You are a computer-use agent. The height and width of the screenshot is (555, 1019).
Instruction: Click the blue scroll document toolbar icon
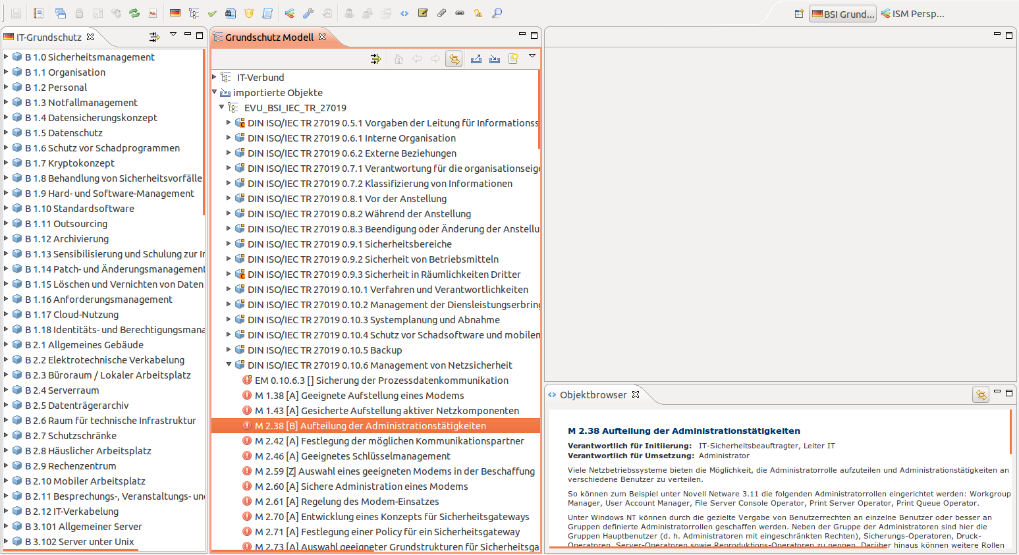[x=267, y=13]
